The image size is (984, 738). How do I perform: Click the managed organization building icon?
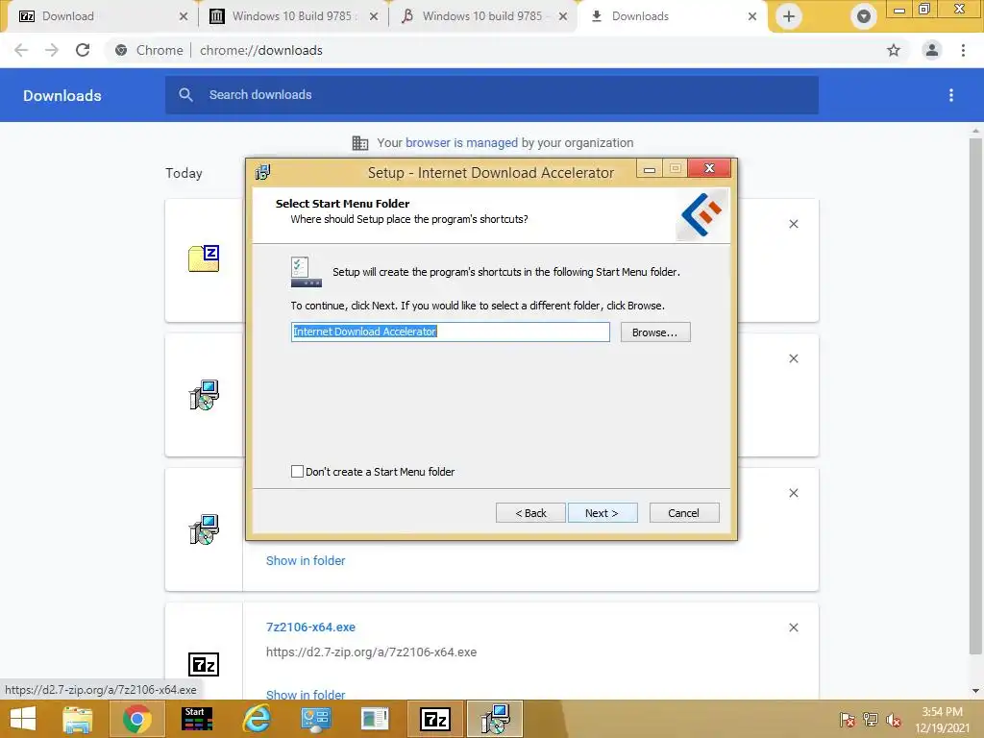click(x=360, y=143)
